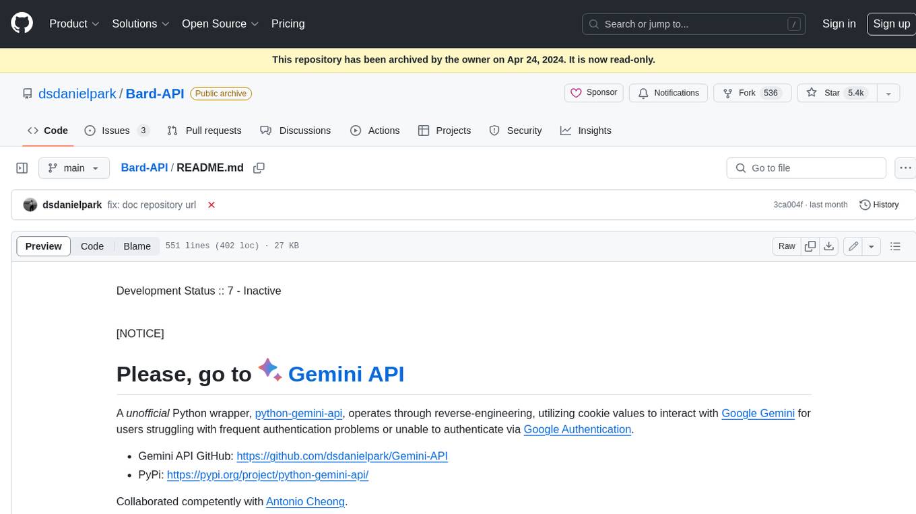Expand the file tree side panel
This screenshot has width=916, height=514.
(x=22, y=168)
